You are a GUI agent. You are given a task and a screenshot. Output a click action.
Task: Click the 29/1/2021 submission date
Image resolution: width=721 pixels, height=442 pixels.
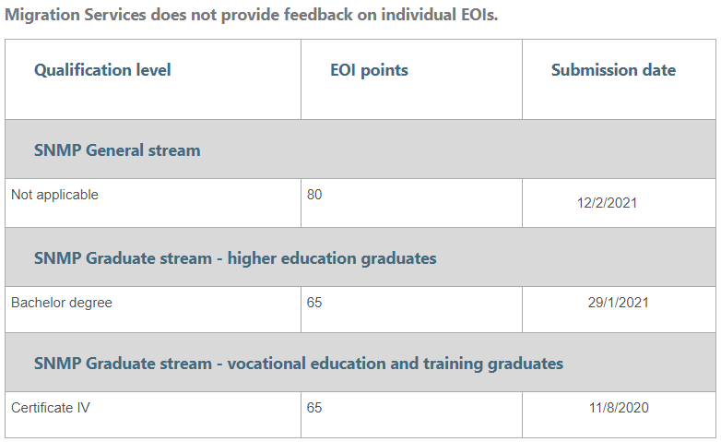618,303
